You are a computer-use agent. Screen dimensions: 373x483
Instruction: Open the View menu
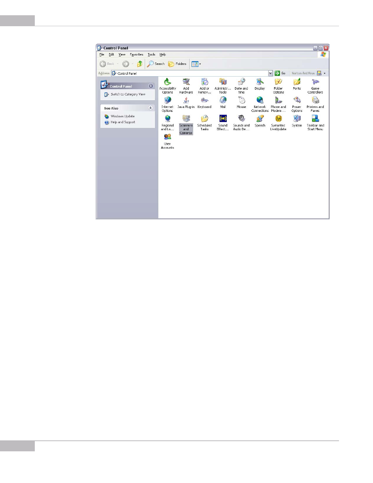122,55
